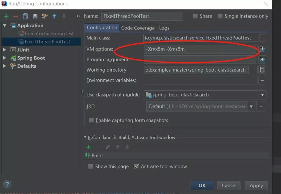
Task: Click the Cancel button
Action: (x=229, y=185)
